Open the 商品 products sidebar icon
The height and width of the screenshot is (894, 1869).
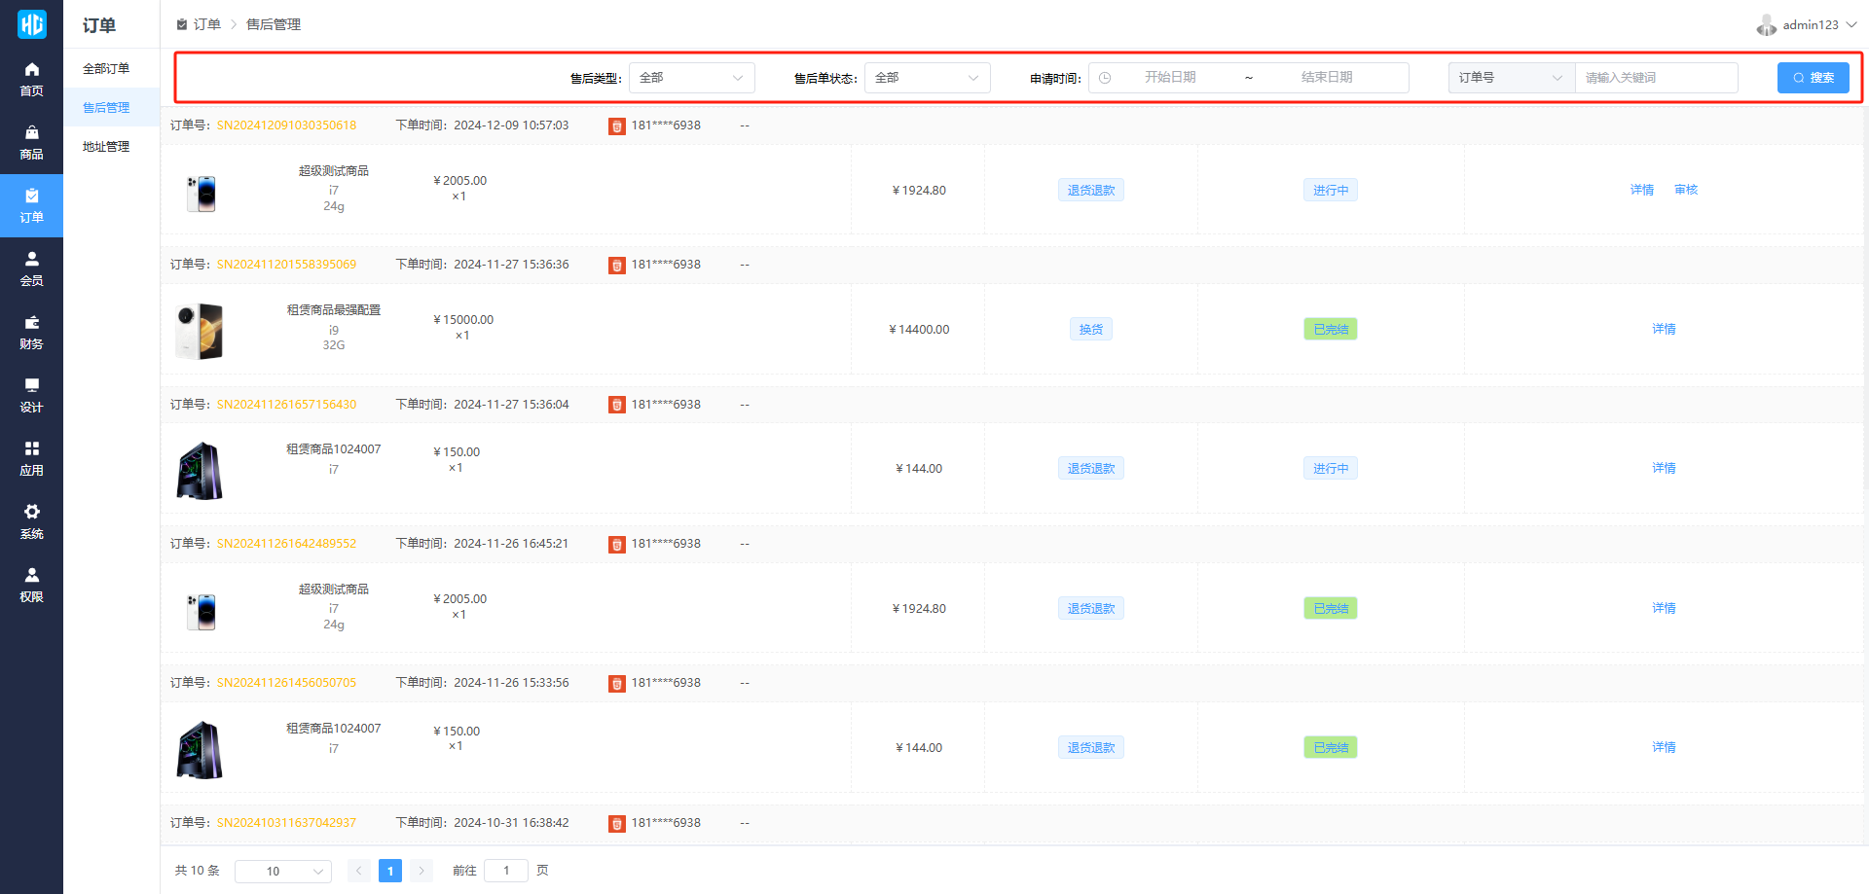click(x=31, y=142)
